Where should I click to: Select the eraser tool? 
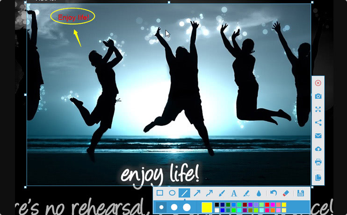pos(286,193)
